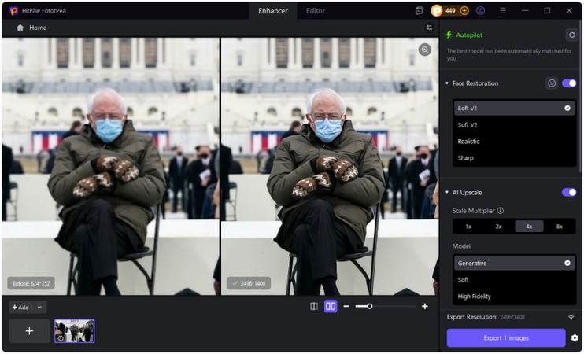Set scale multiplier to 2x
The height and width of the screenshot is (354, 584).
pyautogui.click(x=499, y=227)
